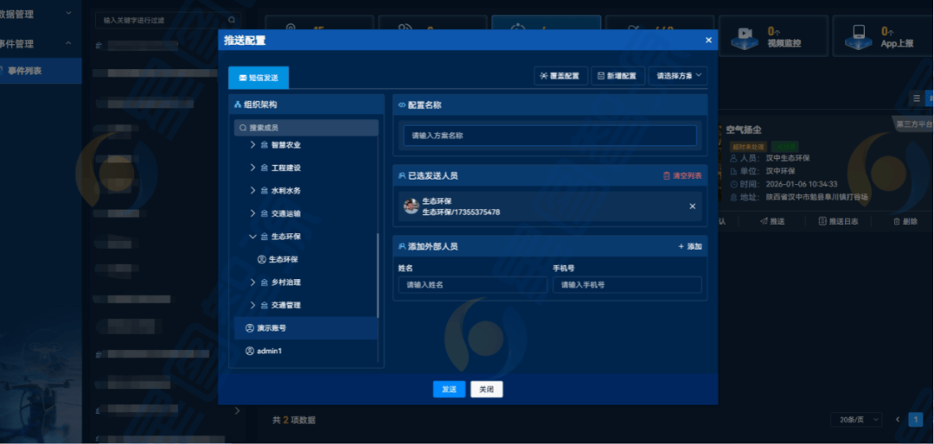The image size is (934, 444).
Task: Click the 添加 plus icon for external personnel
Action: (x=681, y=246)
